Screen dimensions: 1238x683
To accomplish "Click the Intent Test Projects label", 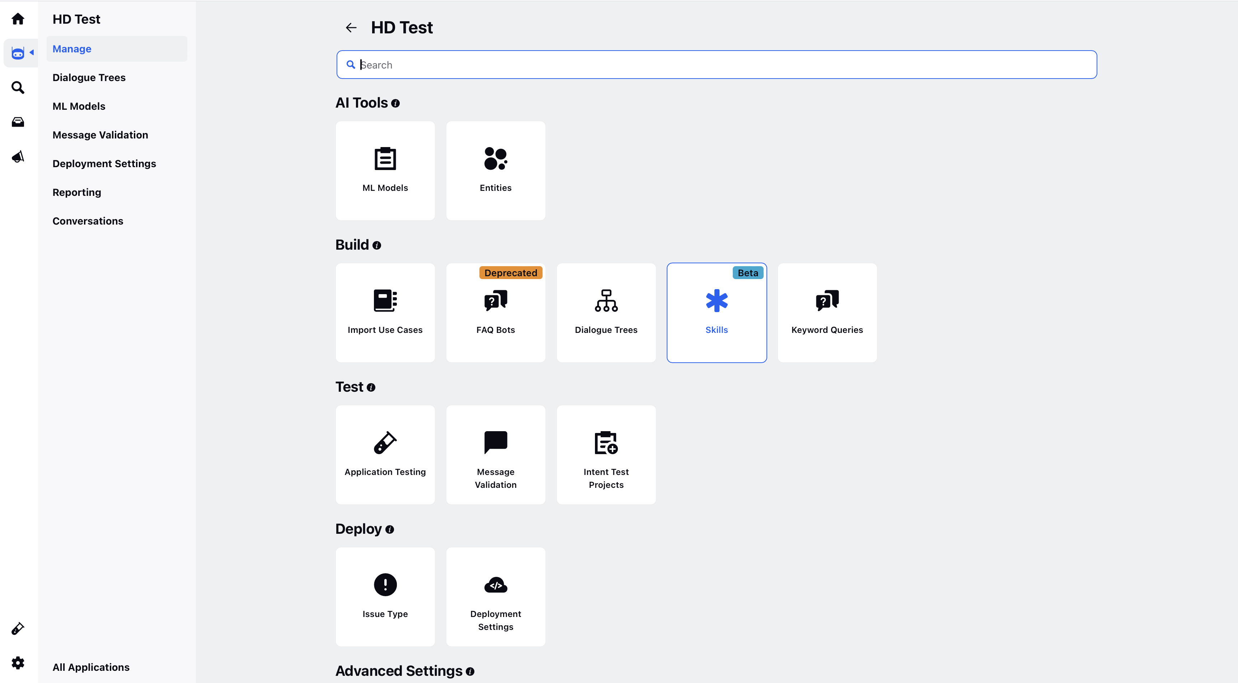I will coord(606,479).
